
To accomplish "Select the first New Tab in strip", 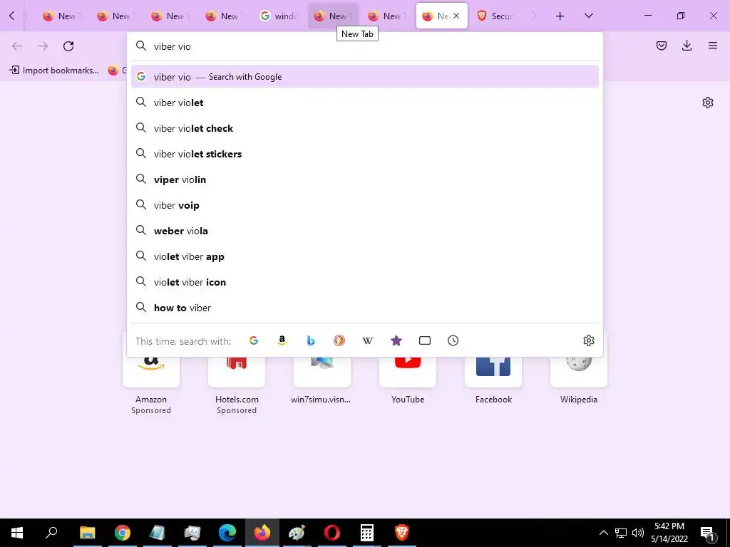I will pos(62,16).
